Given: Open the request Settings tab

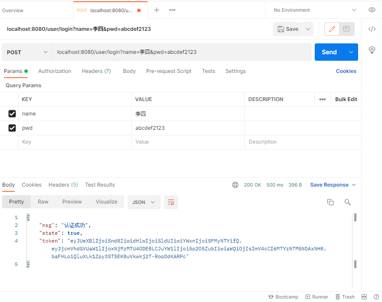Looking at the screenshot, I should tap(236, 71).
